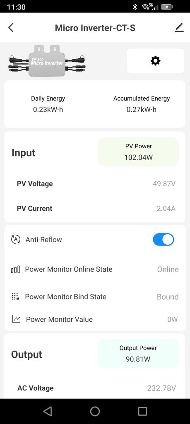Select the Output Power 90.81W tile
Screen dimensions: 190x424
pos(138,354)
